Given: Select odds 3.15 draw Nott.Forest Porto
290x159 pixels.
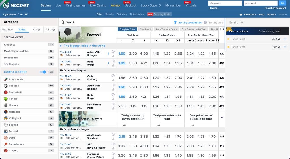Looking at the screenshot, I should tap(133, 106).
